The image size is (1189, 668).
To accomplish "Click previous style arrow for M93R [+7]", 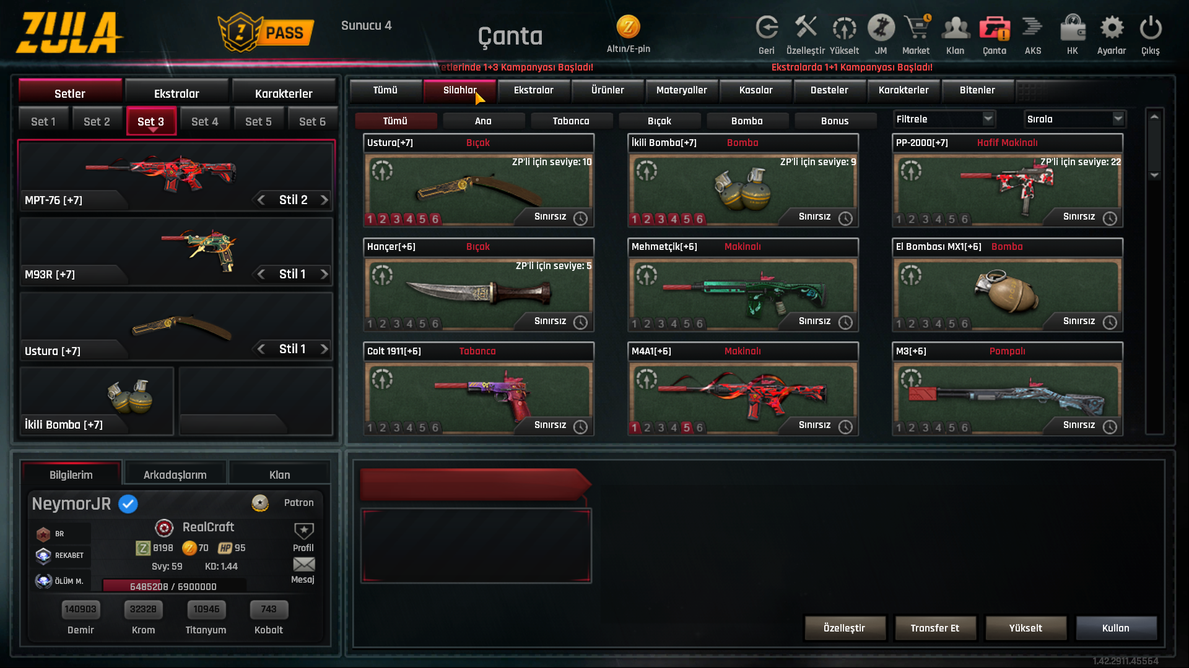I will pyautogui.click(x=261, y=274).
